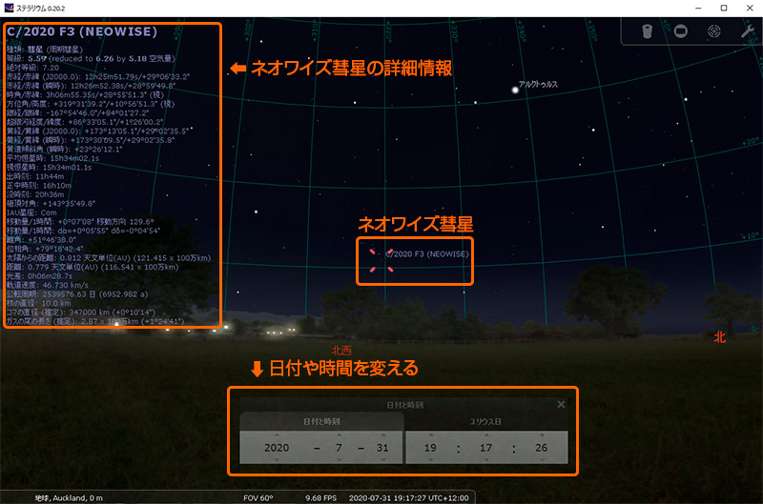Click location 地球, Auckland, 0 m in status bar

tap(69, 498)
